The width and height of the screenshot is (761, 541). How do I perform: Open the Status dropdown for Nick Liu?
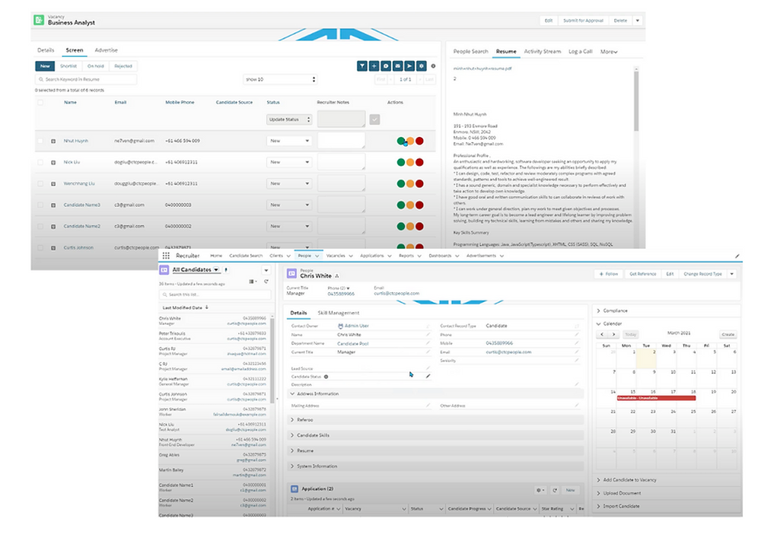pyautogui.click(x=289, y=162)
